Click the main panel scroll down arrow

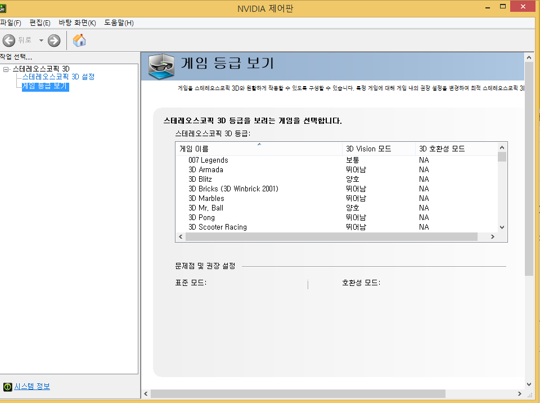[x=529, y=384]
